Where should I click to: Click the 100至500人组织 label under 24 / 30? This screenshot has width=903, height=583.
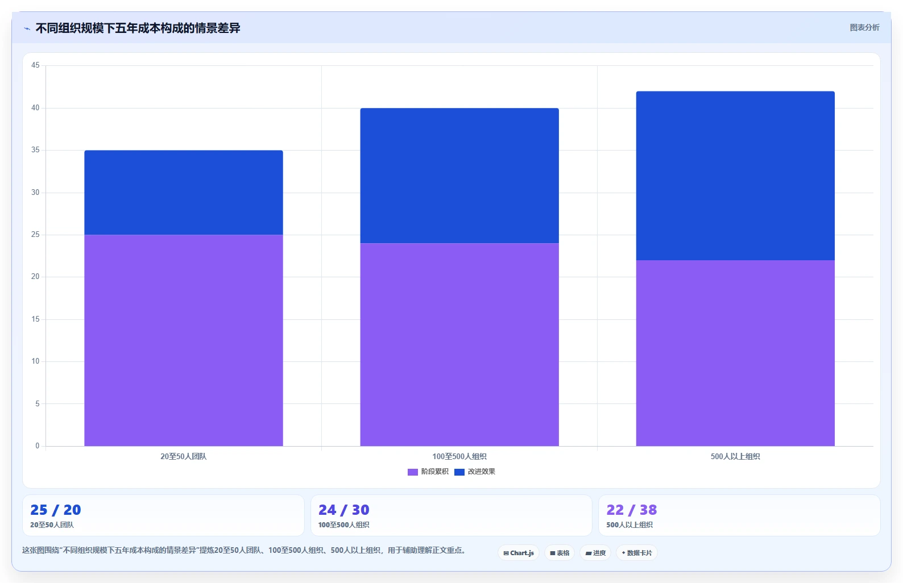point(343,525)
